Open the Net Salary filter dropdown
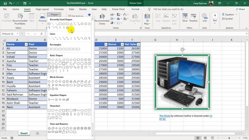 139,44
